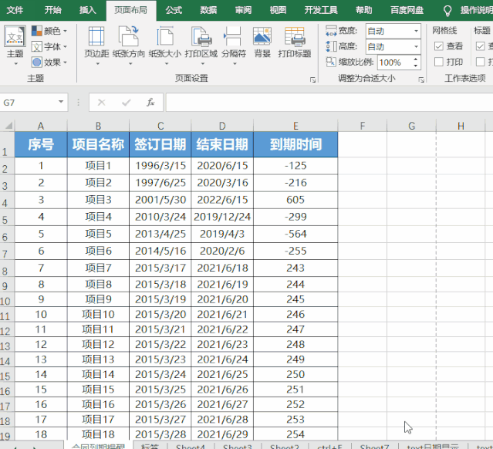Expand the Name Box G7 dropdown
The width and height of the screenshot is (493, 449).
coord(61,102)
